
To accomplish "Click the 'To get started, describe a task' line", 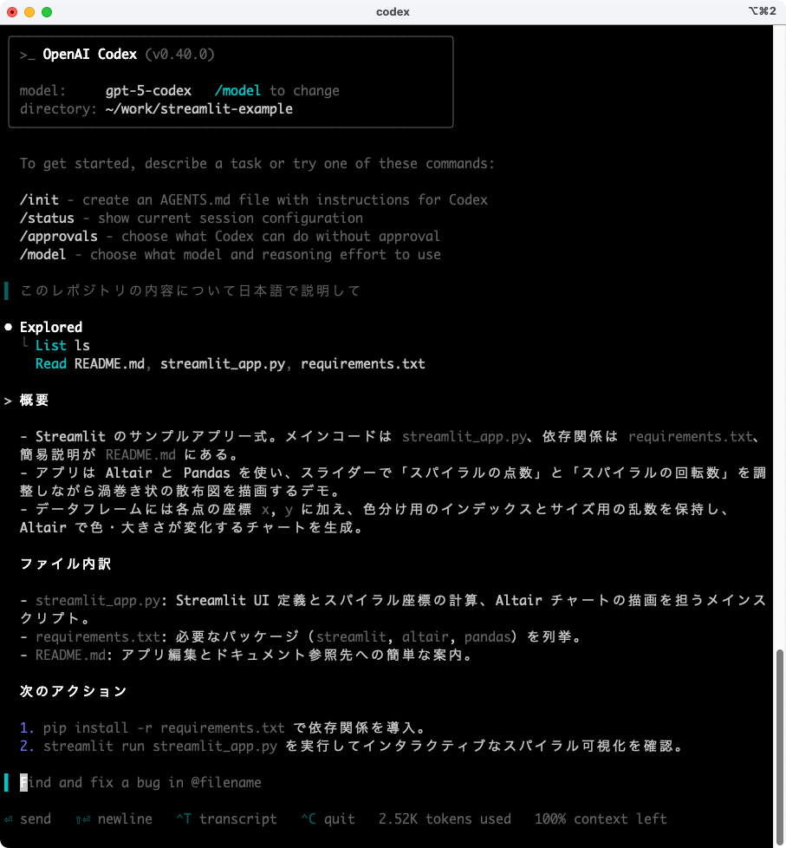I will point(257,163).
